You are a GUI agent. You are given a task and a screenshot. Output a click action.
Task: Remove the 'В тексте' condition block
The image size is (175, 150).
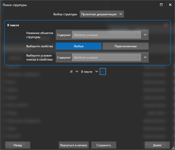[166, 25]
